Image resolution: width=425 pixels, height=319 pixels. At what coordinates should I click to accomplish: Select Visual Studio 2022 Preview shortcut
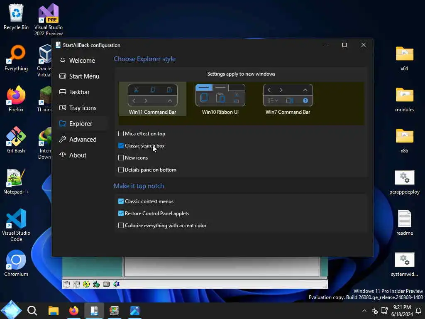[49, 20]
